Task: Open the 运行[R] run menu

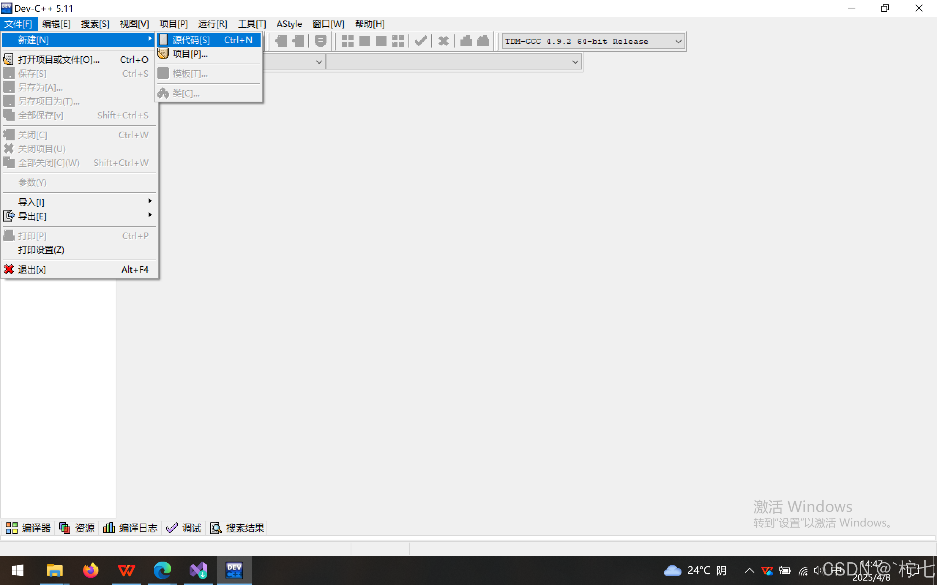Action: (x=213, y=24)
